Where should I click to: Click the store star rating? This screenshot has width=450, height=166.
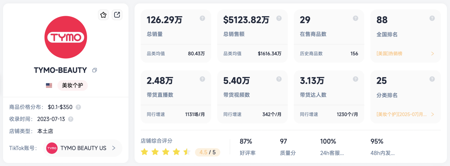[165, 152]
